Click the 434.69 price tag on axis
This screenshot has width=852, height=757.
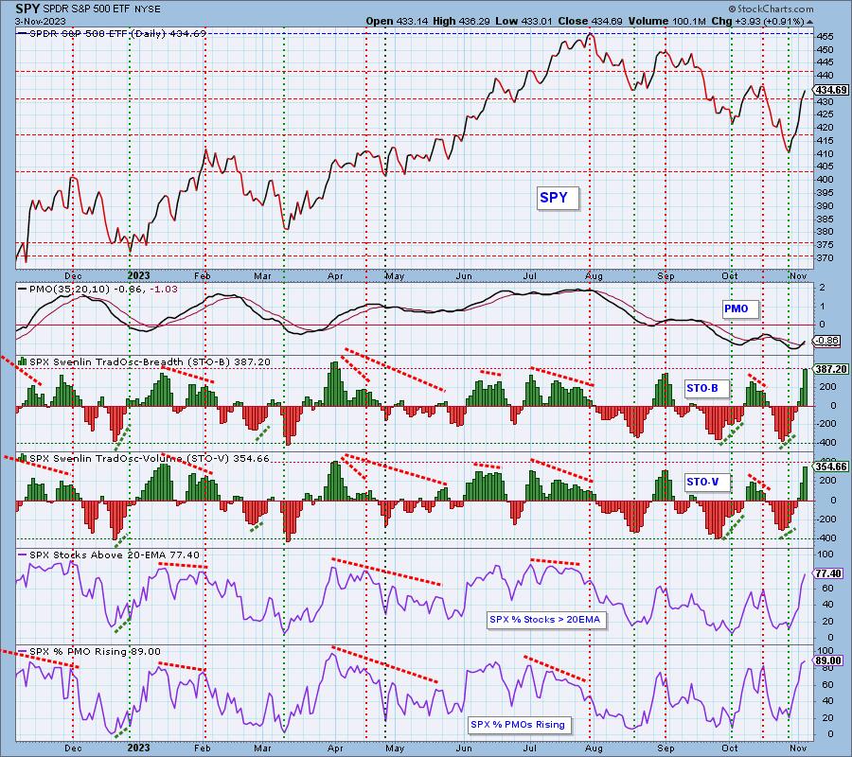pos(831,90)
